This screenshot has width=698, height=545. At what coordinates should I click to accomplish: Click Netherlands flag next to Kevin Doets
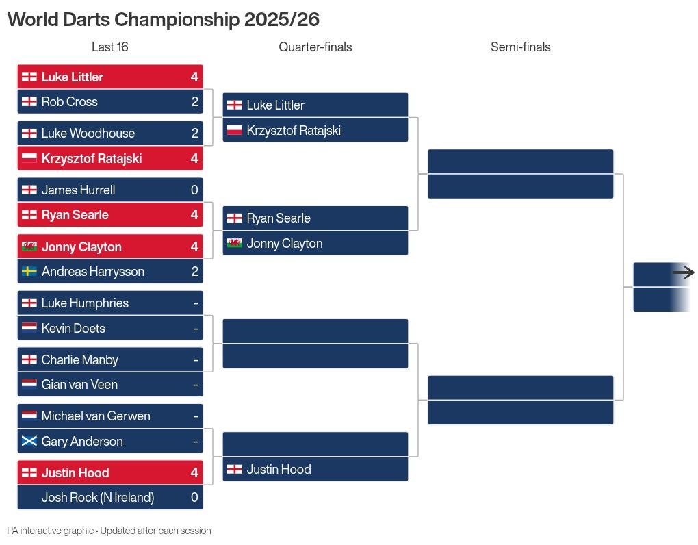coord(29,328)
